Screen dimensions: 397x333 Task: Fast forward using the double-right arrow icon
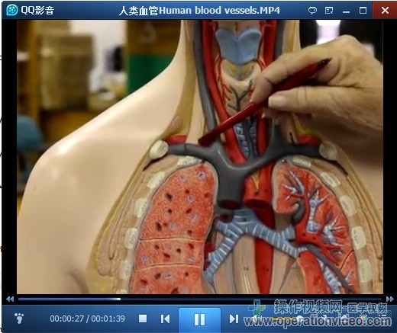click(x=389, y=299)
